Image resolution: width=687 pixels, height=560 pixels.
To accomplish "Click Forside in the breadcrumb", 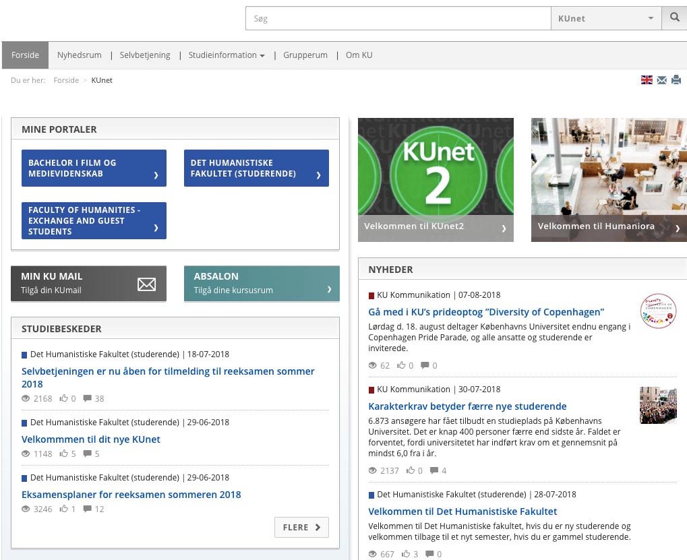I will click(66, 80).
